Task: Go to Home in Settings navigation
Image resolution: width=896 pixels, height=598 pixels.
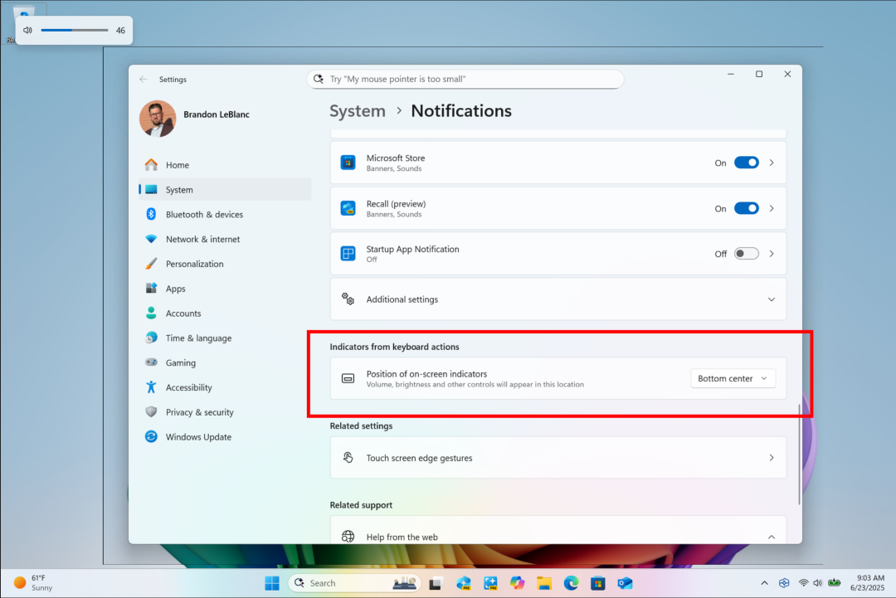Action: 177,164
